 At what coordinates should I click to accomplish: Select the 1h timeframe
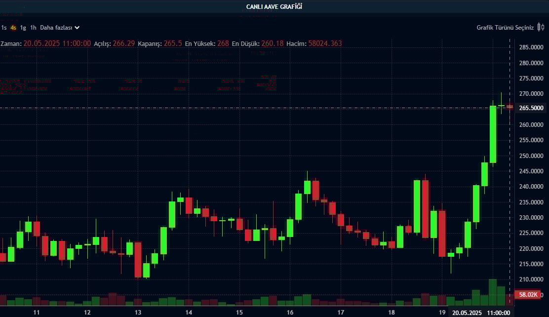33,28
